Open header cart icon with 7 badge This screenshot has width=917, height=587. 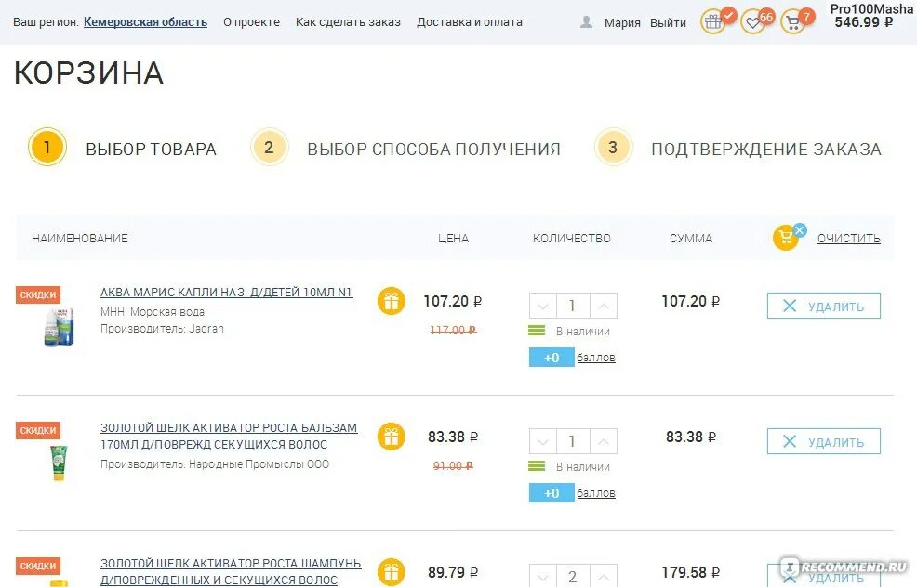pos(793,23)
